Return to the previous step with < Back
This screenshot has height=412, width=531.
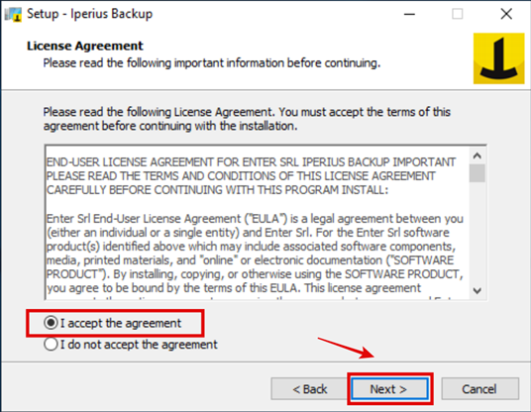click(309, 389)
